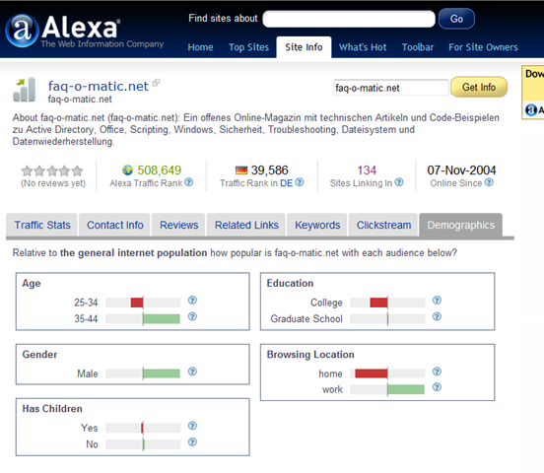Open help icon for Graduate School row

point(437,316)
